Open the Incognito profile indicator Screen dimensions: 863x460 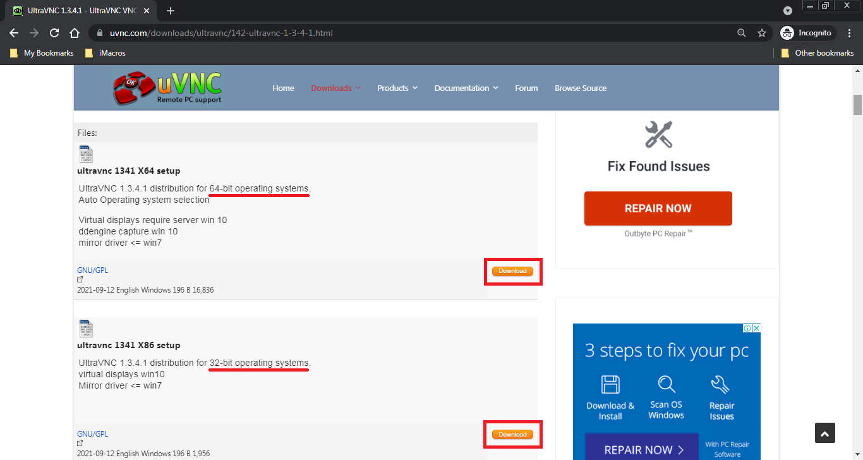click(x=808, y=33)
